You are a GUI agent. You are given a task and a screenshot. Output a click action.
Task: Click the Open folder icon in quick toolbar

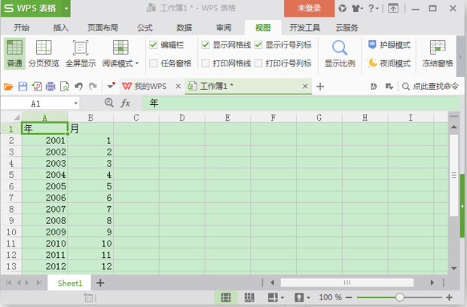click(8, 87)
